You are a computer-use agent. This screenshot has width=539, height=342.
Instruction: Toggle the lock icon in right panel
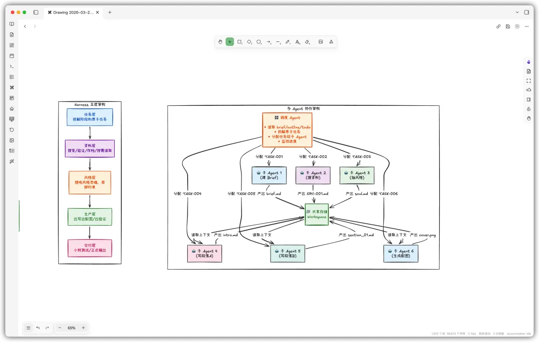point(529,109)
